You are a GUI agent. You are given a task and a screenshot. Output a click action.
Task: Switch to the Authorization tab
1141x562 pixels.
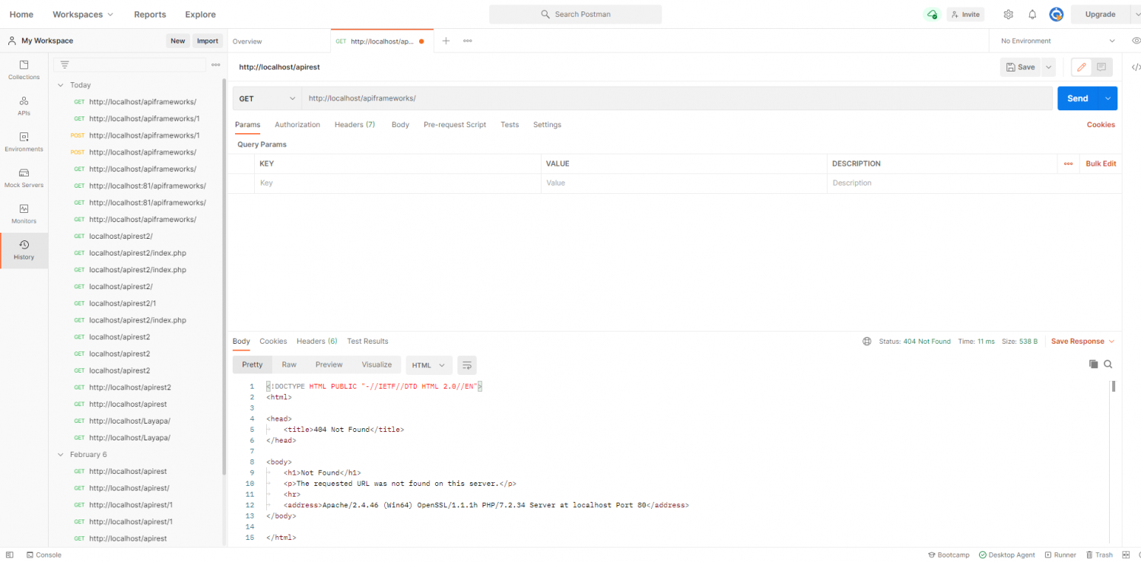(297, 125)
